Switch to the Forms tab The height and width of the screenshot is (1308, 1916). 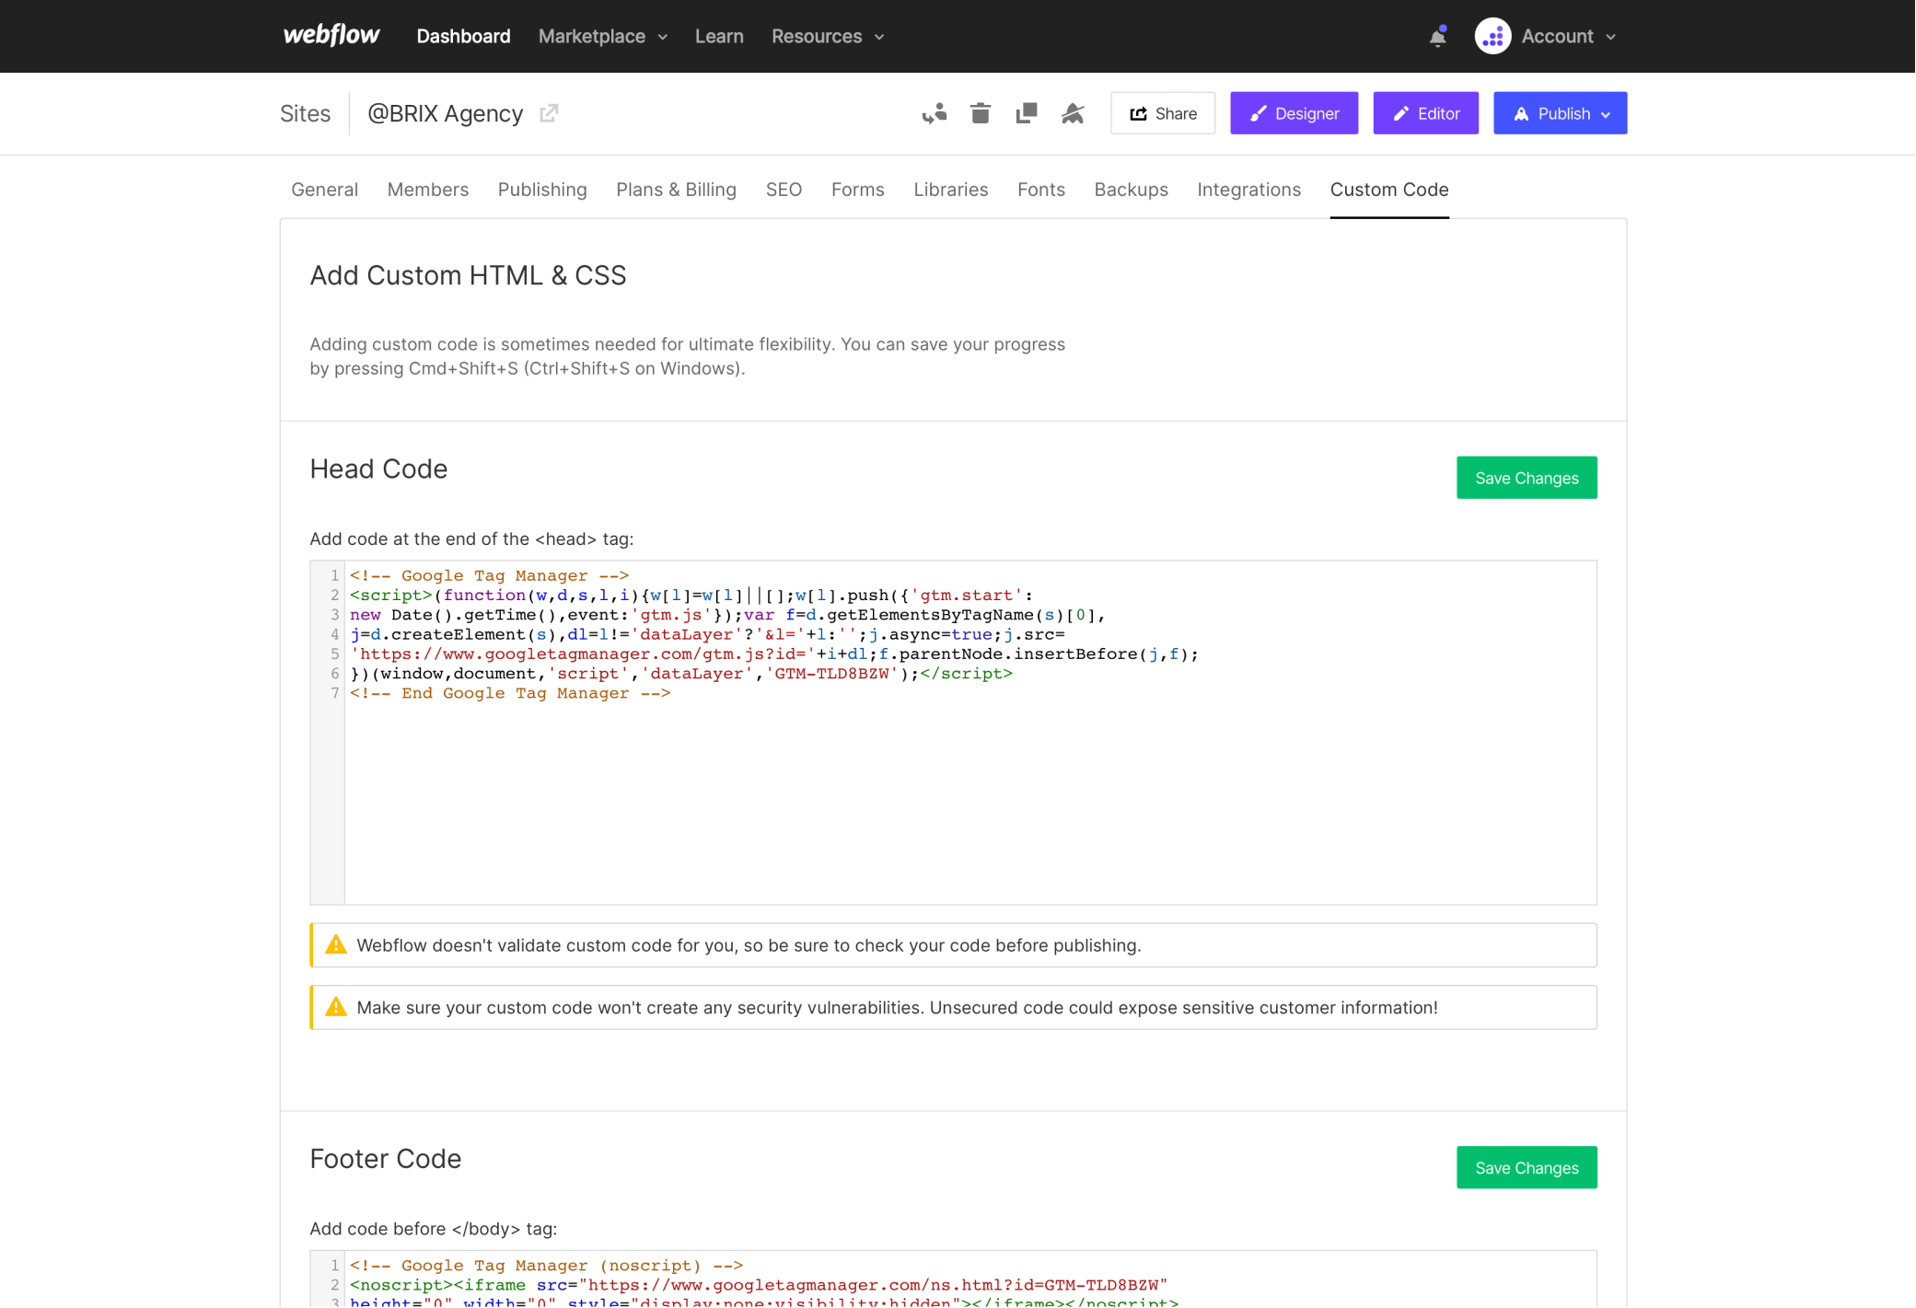(x=857, y=190)
